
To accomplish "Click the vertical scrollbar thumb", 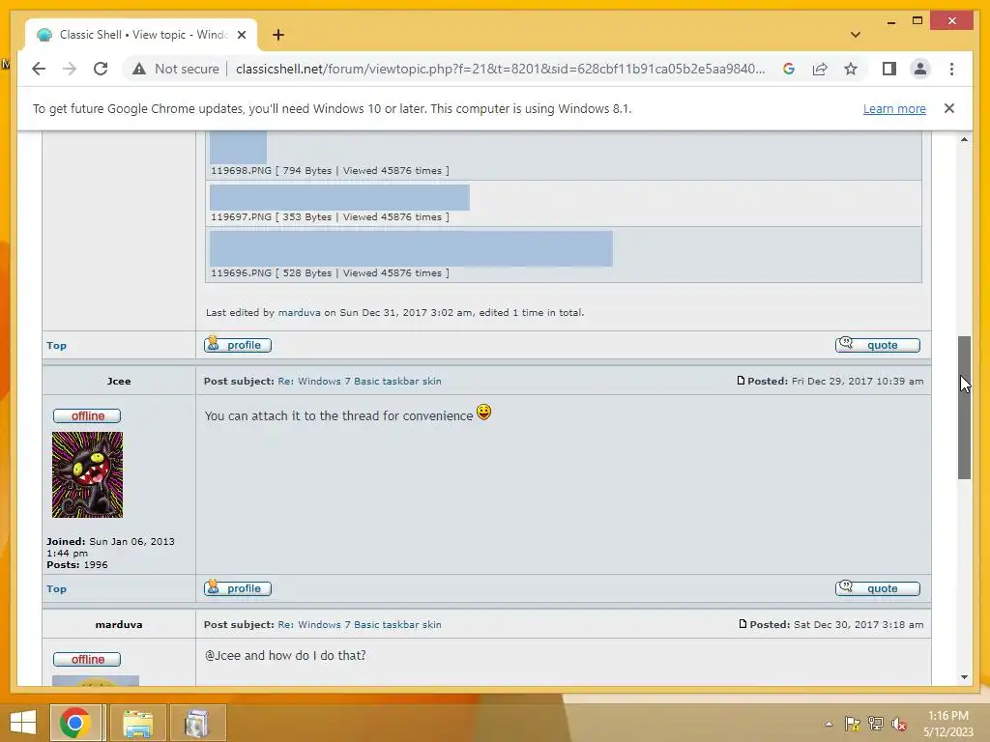I will [x=964, y=408].
